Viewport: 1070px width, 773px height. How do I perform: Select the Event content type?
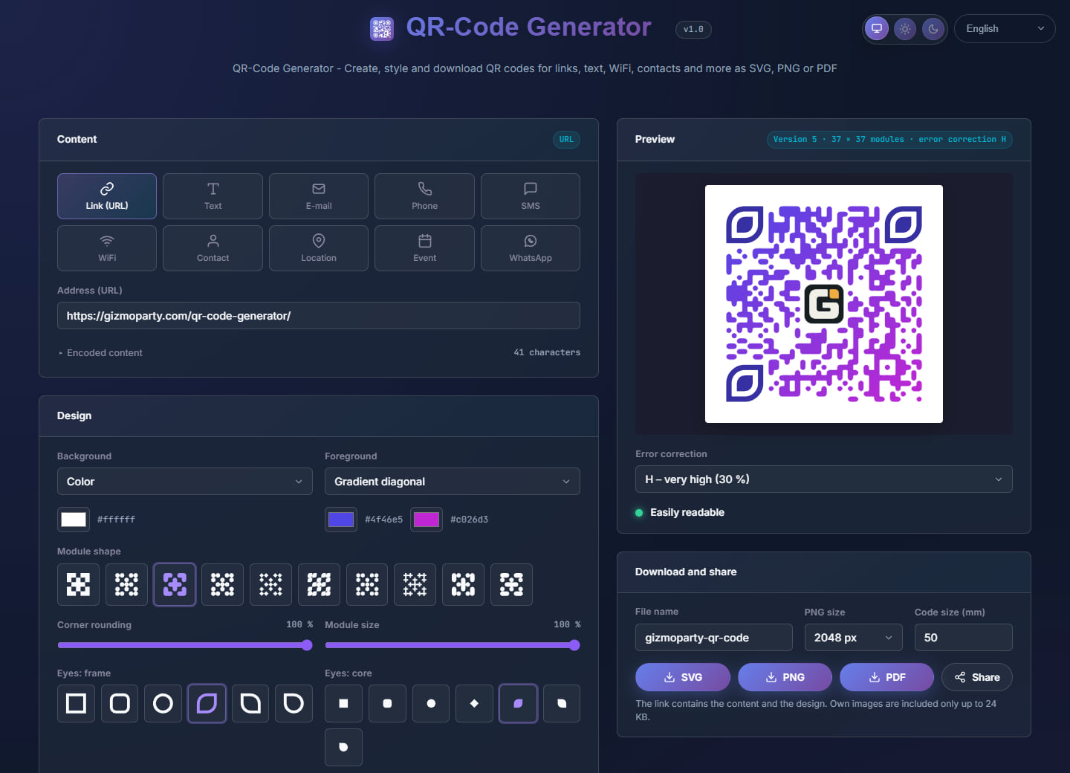coord(425,248)
